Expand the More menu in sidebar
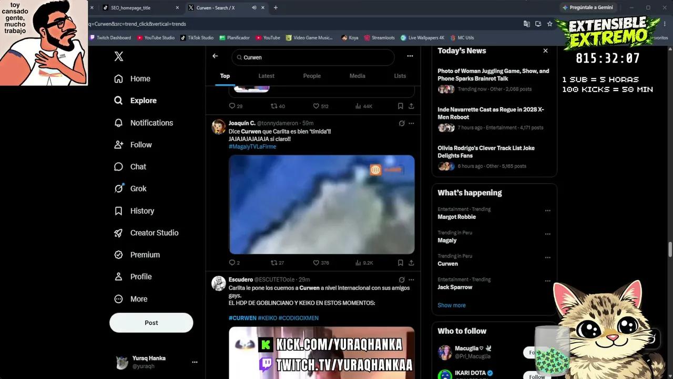This screenshot has height=379, width=673. click(131, 299)
